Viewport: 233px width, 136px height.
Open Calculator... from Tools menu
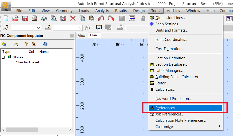186,89
